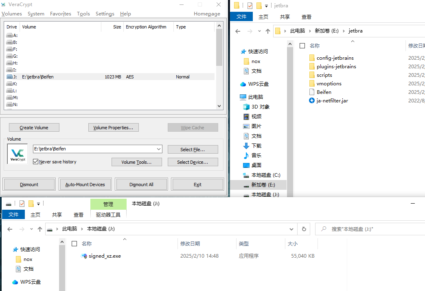Refresh the J: drive window

tap(304, 229)
